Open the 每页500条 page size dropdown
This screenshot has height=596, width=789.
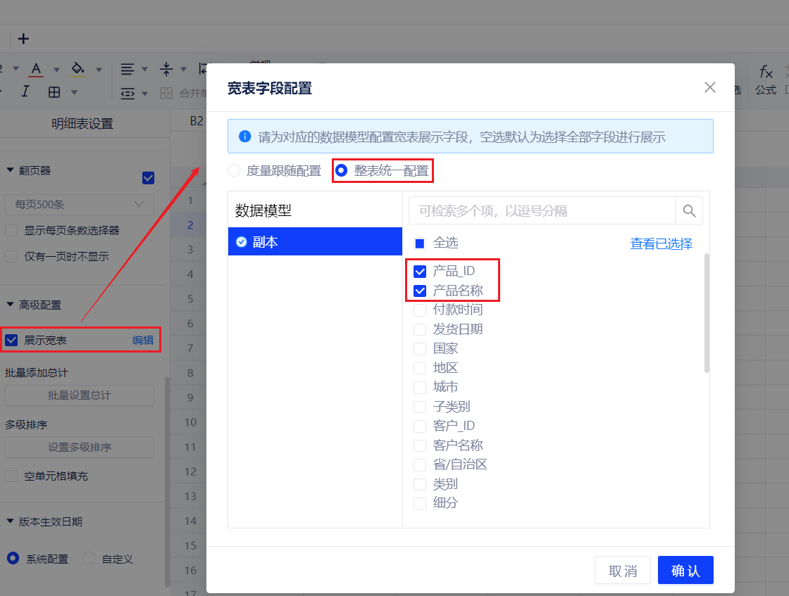click(x=79, y=205)
